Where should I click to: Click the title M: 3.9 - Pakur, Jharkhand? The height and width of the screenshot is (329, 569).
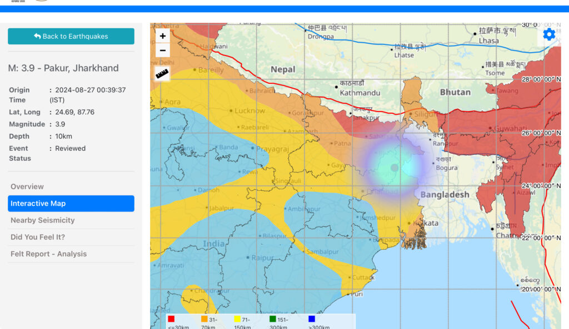tap(63, 68)
